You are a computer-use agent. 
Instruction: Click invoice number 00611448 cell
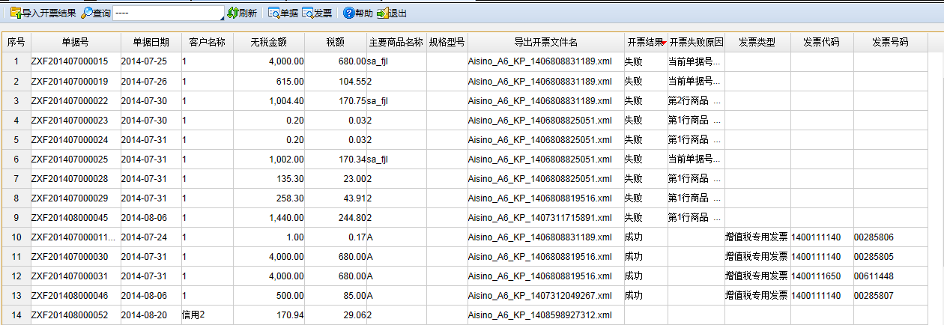click(x=874, y=276)
